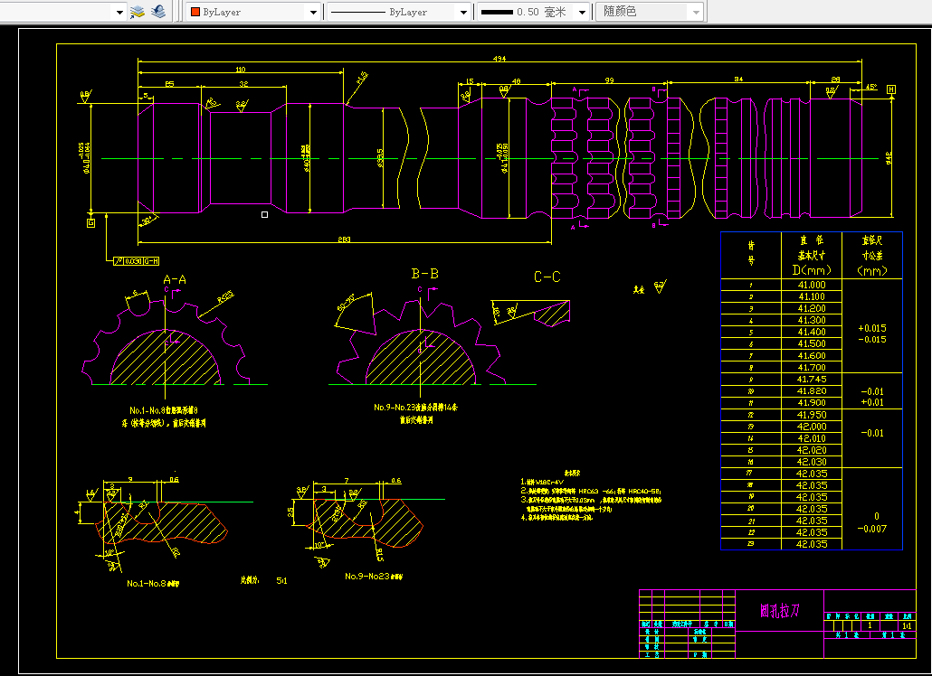932x676 pixels.
Task: Select the C-C section view label
Action: [x=547, y=277]
